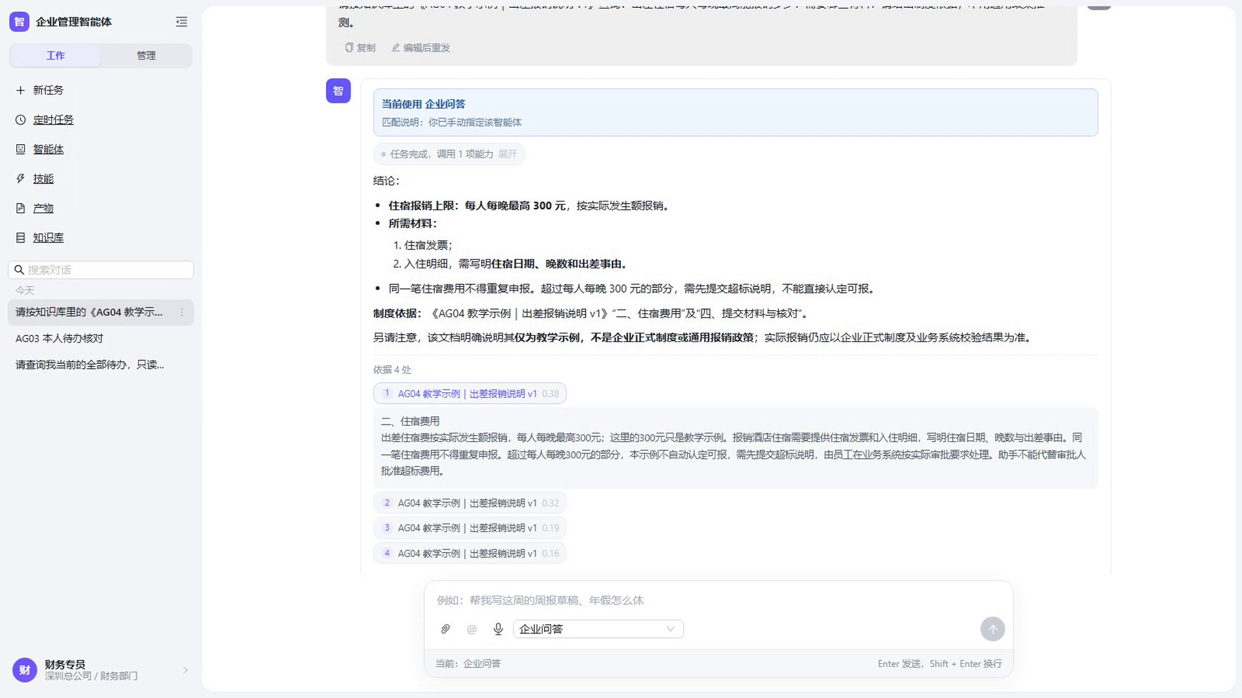Expand citation 4 with score 0.16
This screenshot has width=1242, height=698.
pos(470,553)
